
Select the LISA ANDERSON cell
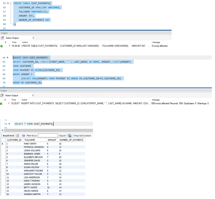point(35,177)
